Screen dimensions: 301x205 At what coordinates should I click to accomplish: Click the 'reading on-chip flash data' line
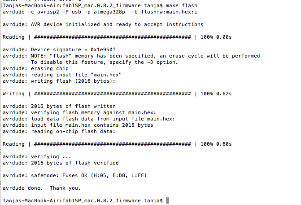59,132
